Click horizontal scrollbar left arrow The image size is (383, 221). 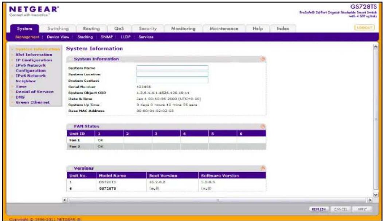point(65,200)
